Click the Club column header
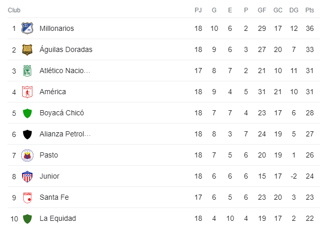 click(14, 10)
